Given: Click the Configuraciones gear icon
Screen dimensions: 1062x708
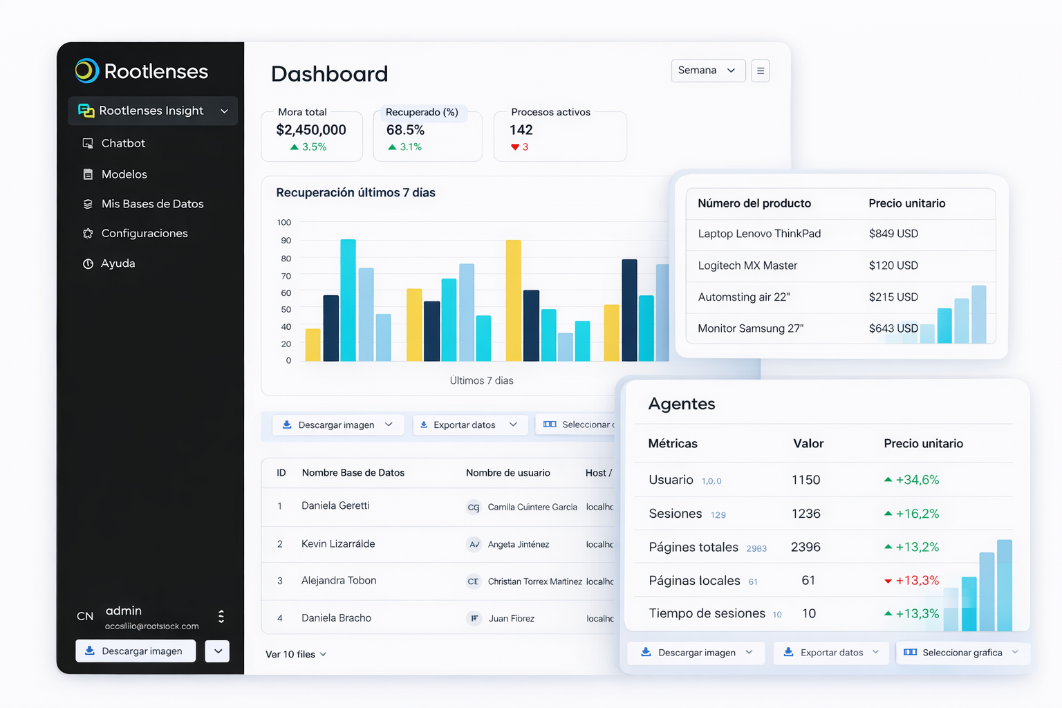Looking at the screenshot, I should click(88, 234).
